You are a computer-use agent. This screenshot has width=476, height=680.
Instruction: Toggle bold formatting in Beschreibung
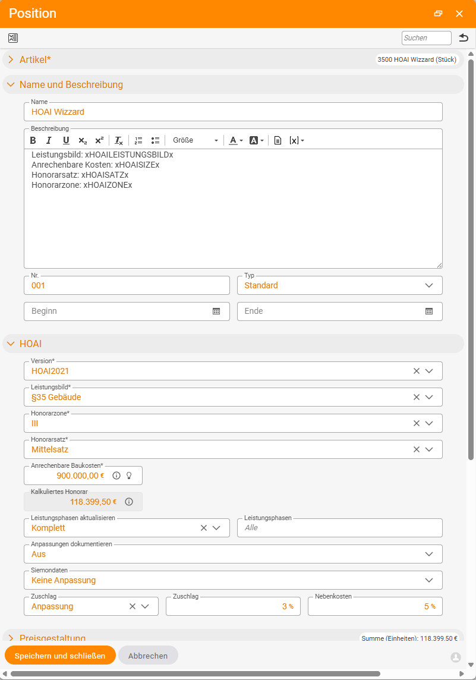pos(33,140)
